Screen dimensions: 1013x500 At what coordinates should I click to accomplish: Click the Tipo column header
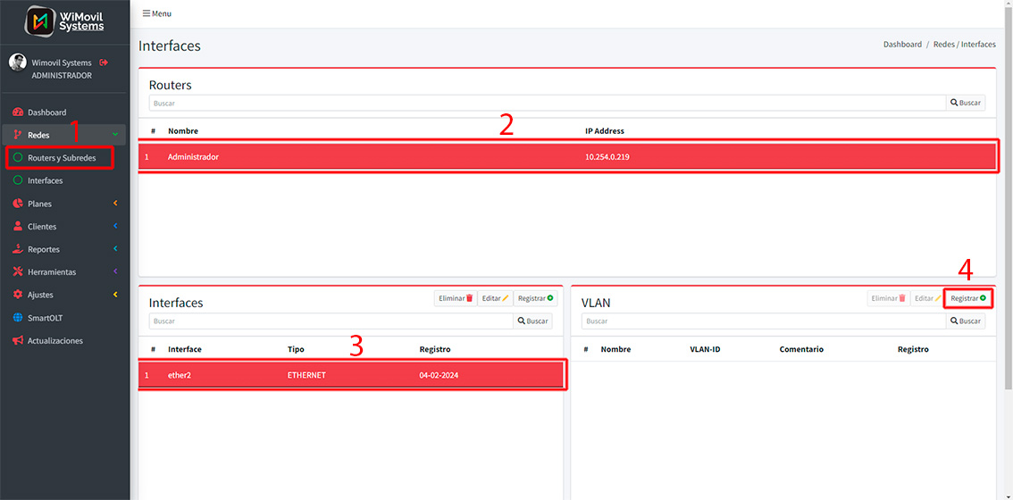pyautogui.click(x=296, y=349)
